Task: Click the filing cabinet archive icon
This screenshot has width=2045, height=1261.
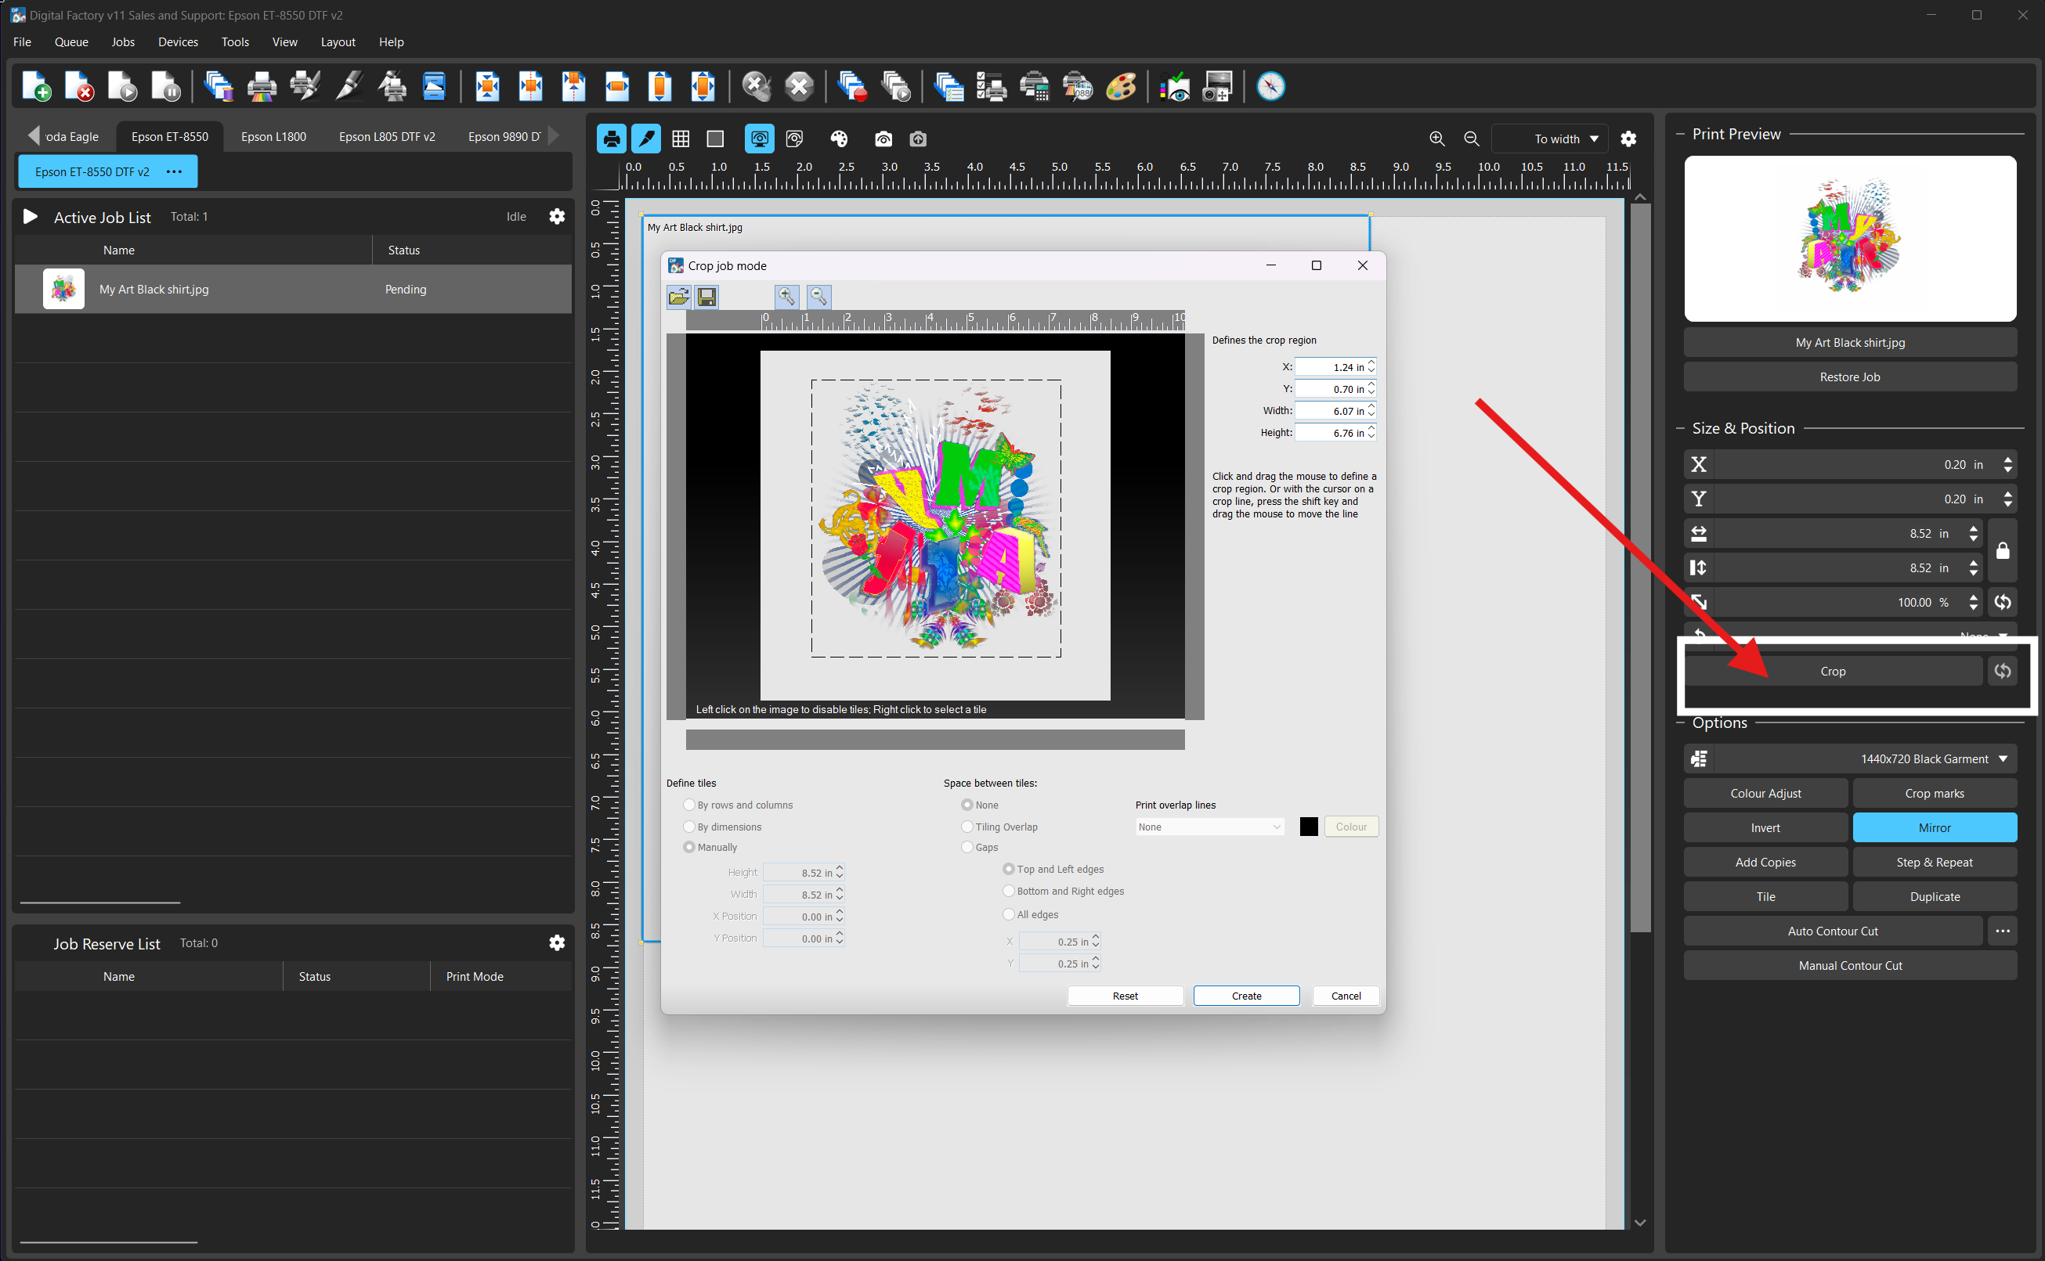Action: tap(435, 87)
